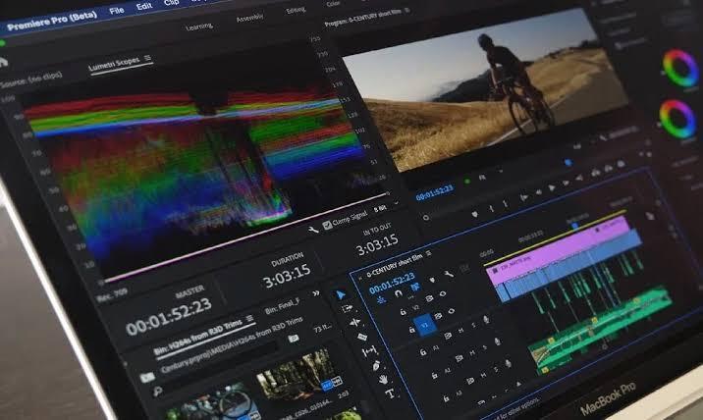Click voice-over record mic on A1
This screenshot has width=703, height=420.
(x=486, y=319)
